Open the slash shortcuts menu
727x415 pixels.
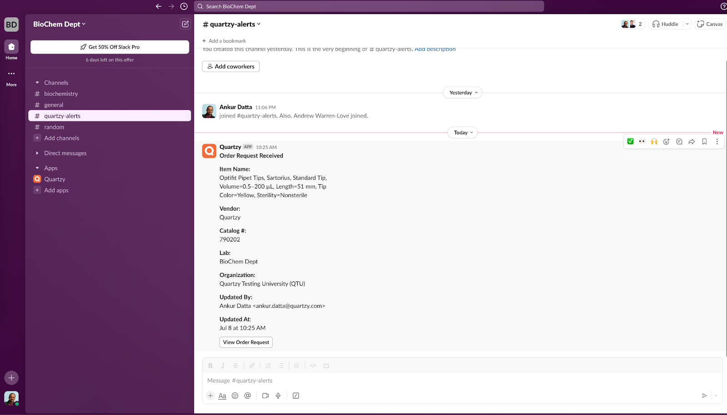click(x=296, y=395)
